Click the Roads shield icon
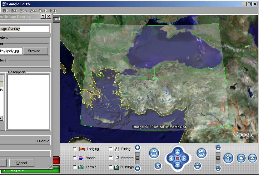 click(x=81, y=158)
